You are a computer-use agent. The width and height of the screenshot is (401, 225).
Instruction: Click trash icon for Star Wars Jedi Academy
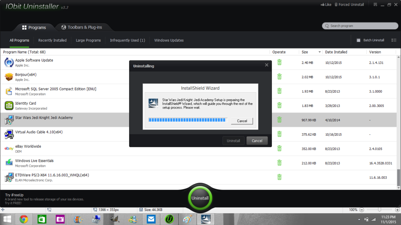279,120
